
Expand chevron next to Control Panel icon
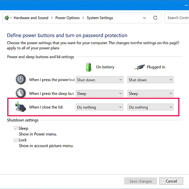coord(11,18)
